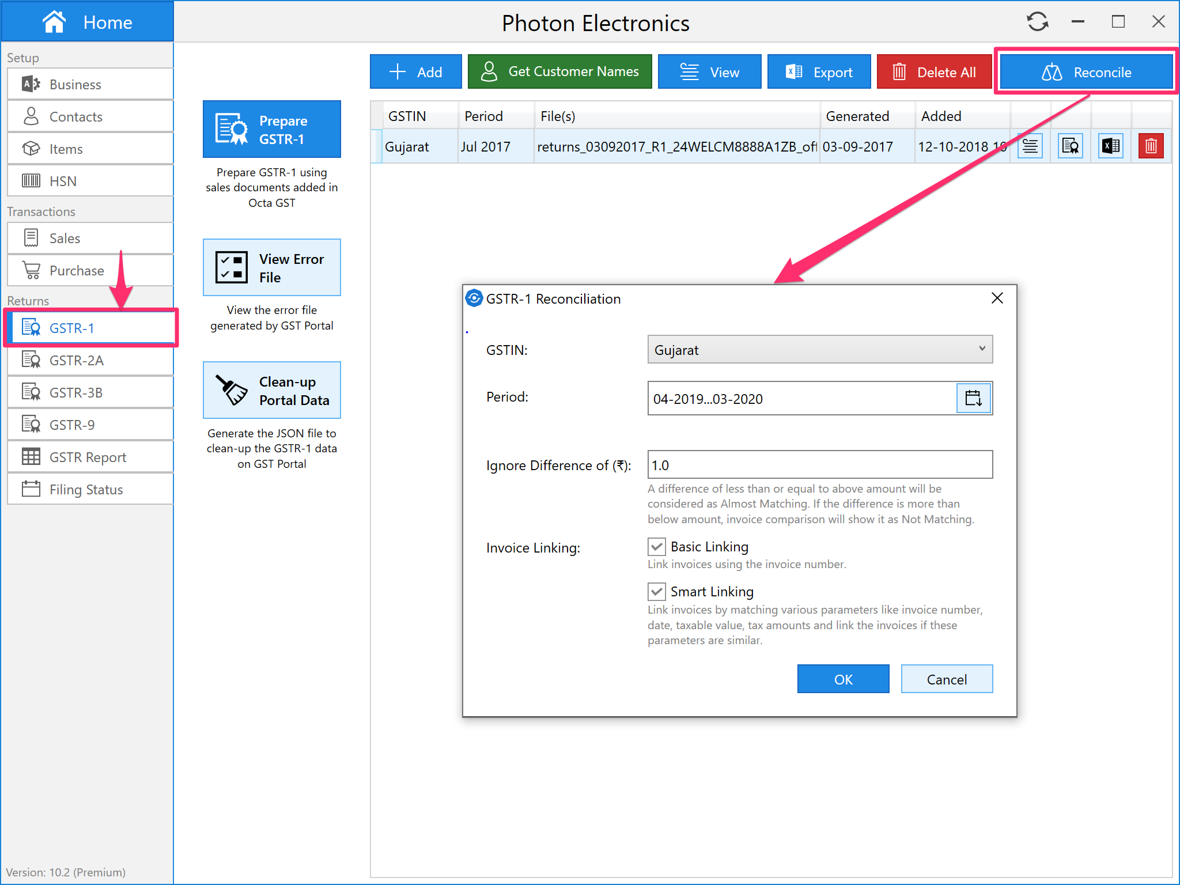The image size is (1180, 885).
Task: Click the refresh sync icon in title bar
Action: tap(1037, 22)
